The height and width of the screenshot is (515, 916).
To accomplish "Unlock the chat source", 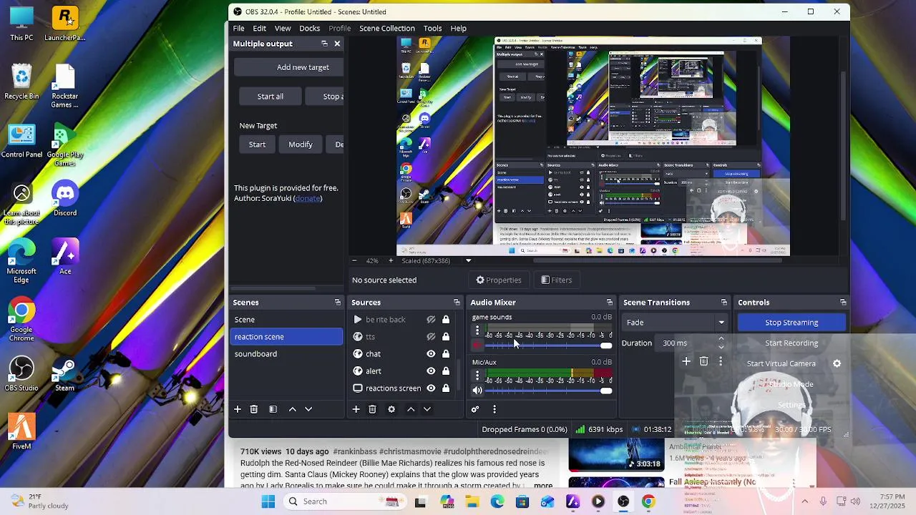I will pos(446,354).
